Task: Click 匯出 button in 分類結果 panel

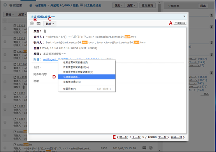Action: [203, 6]
